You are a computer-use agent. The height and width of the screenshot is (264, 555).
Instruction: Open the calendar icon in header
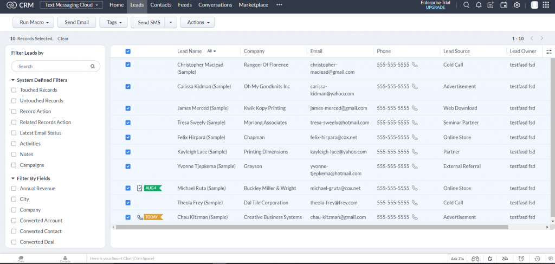(x=504, y=5)
